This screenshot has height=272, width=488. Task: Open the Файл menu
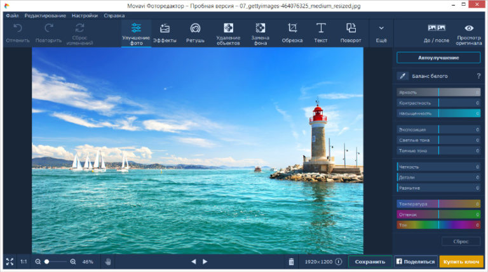pyautogui.click(x=11, y=15)
